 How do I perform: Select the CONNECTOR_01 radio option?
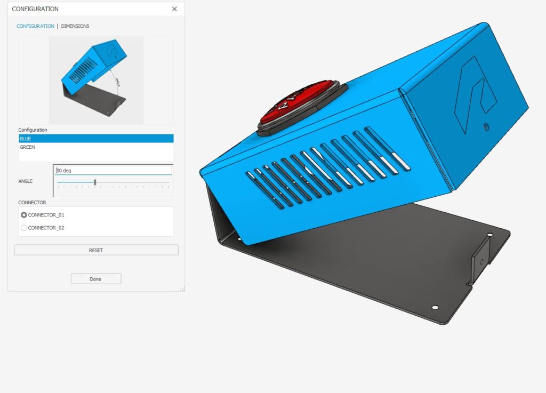click(23, 215)
